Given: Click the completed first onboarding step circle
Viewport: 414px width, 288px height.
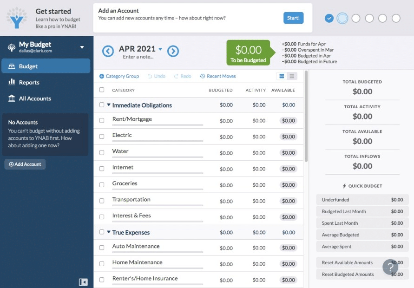Looking at the screenshot, I should (329, 18).
